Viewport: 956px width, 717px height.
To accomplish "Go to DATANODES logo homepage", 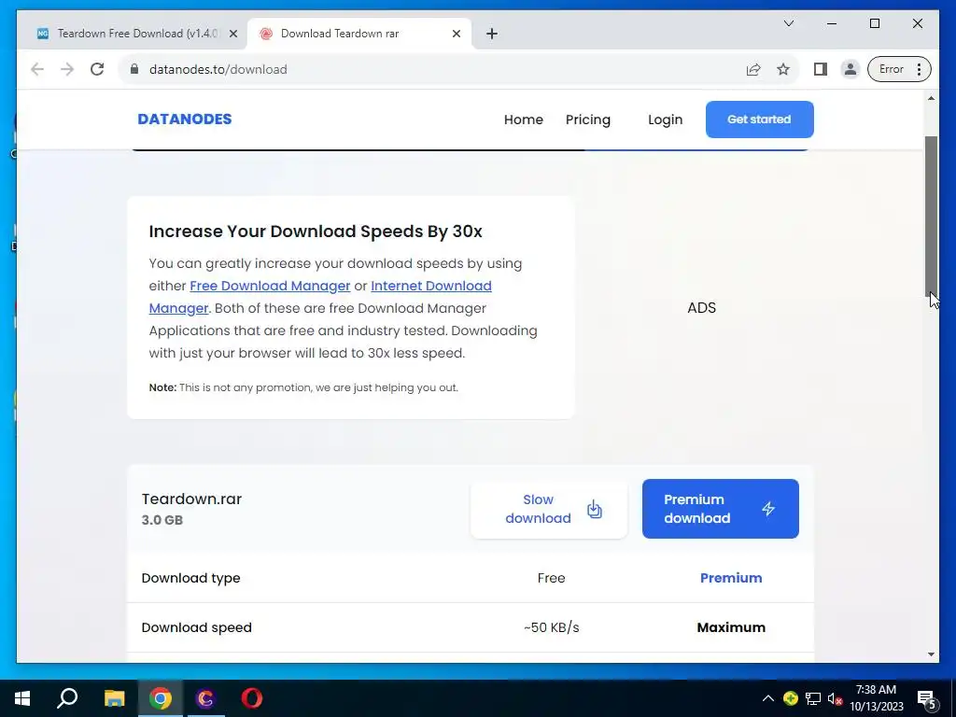I will coord(185,119).
